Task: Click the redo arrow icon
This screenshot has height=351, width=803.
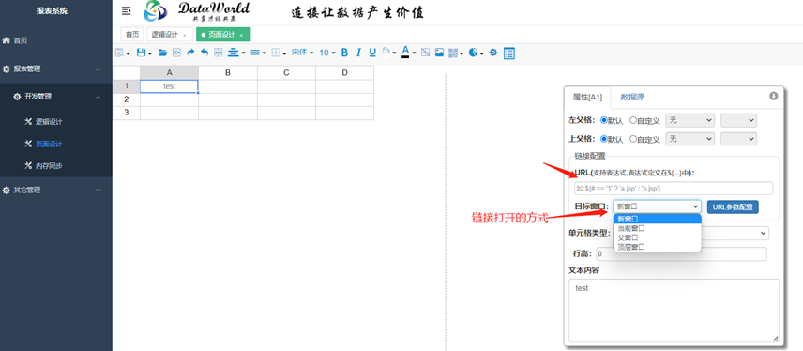Action: (190, 53)
